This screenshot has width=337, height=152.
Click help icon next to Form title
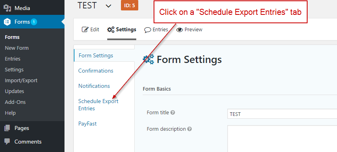173,112
